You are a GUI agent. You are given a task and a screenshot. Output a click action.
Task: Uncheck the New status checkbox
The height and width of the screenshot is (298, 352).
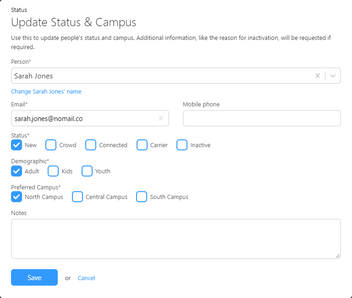coord(16,145)
